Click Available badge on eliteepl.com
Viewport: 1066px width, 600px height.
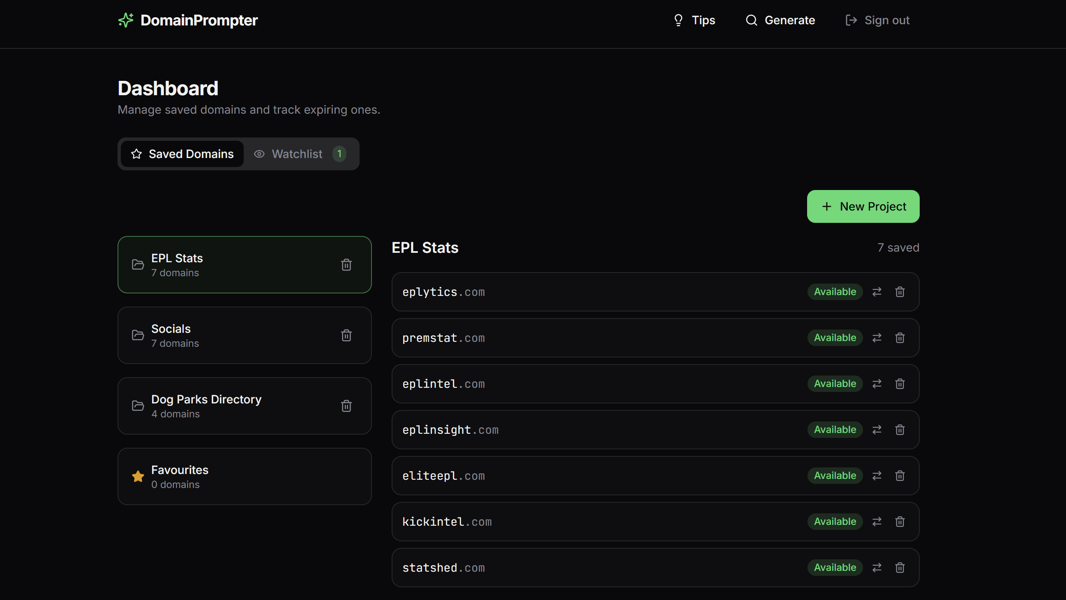tap(835, 476)
